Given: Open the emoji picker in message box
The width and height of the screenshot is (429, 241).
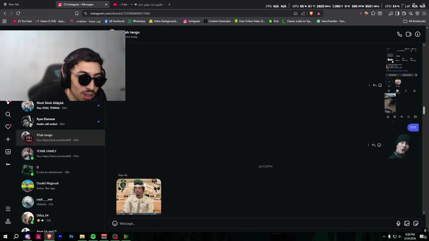Looking at the screenshot, I should pos(115,223).
